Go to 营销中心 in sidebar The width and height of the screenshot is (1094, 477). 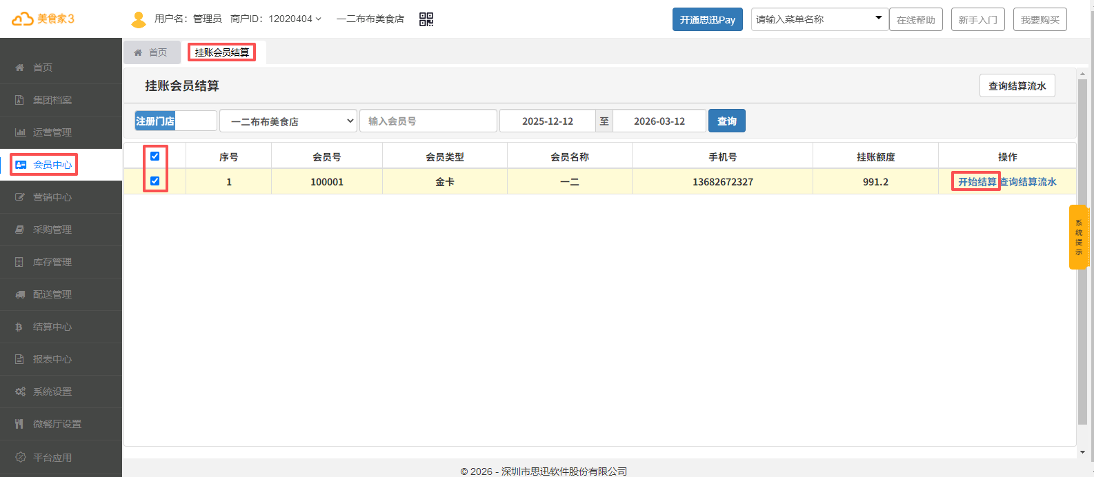pyautogui.click(x=52, y=197)
